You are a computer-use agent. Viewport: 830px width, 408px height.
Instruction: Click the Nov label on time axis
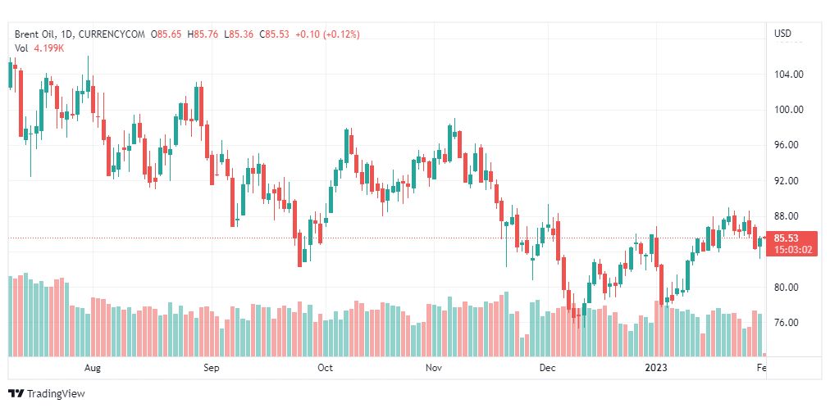coord(436,368)
